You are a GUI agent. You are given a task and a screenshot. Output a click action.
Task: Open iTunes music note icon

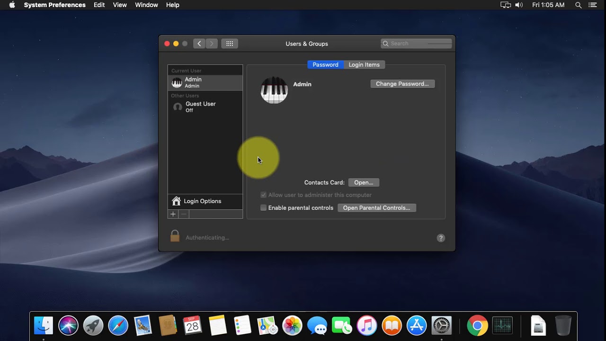(366, 326)
